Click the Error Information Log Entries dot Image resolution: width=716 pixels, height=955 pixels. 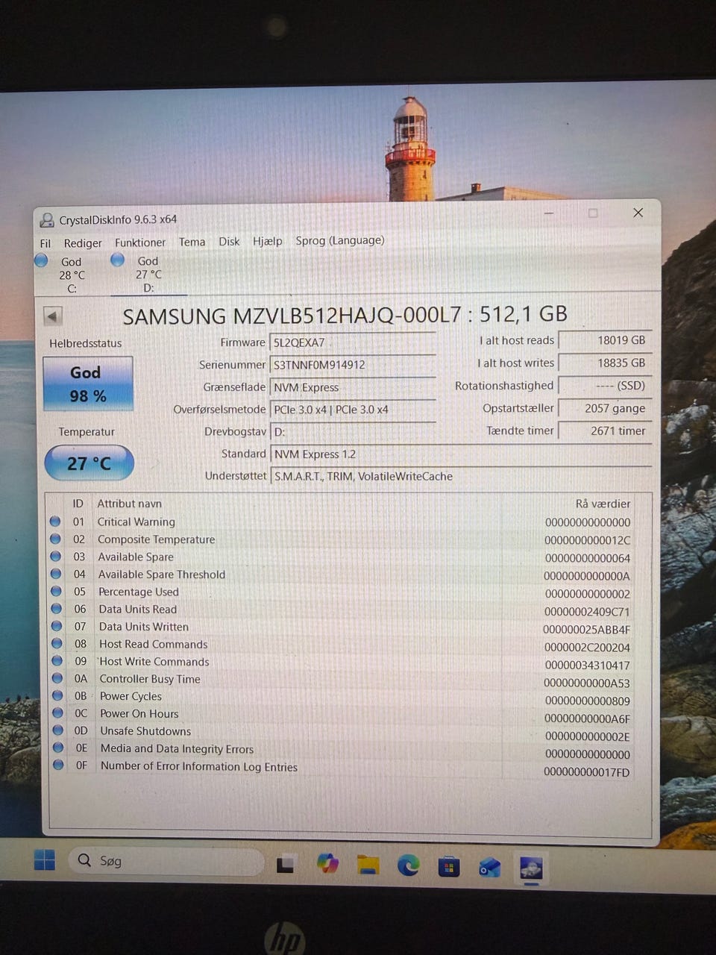point(58,765)
